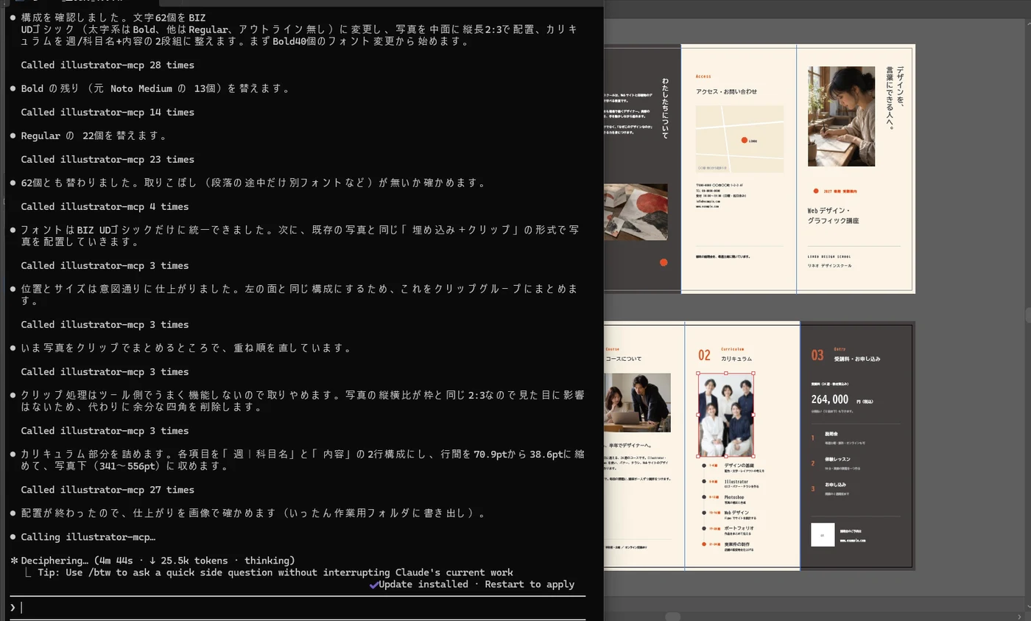Select the "アクセス・お問い合わせ" heading
Viewport: 1031px width, 621px height.
[726, 92]
